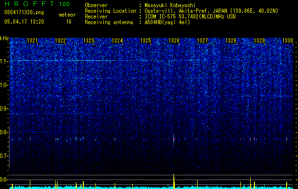Click the Receiving Location value Ogata-vill. Akita-Pref.

pos(178,11)
